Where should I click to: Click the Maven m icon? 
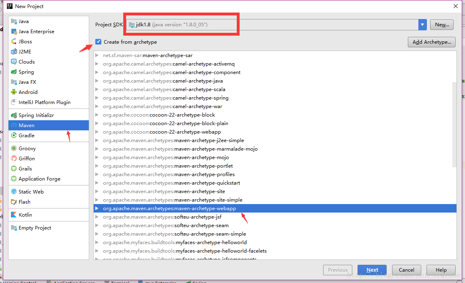tap(14, 125)
